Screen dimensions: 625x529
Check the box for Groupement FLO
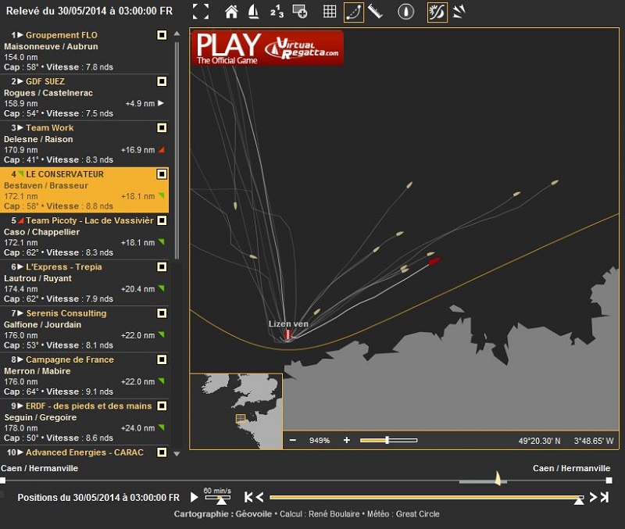point(162,35)
